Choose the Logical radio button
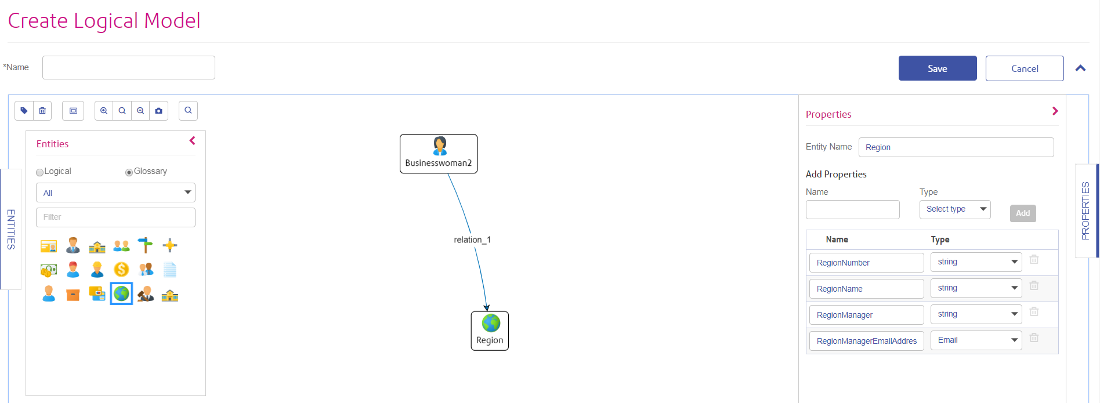Screen dimensions: 1100x403 coord(39,172)
